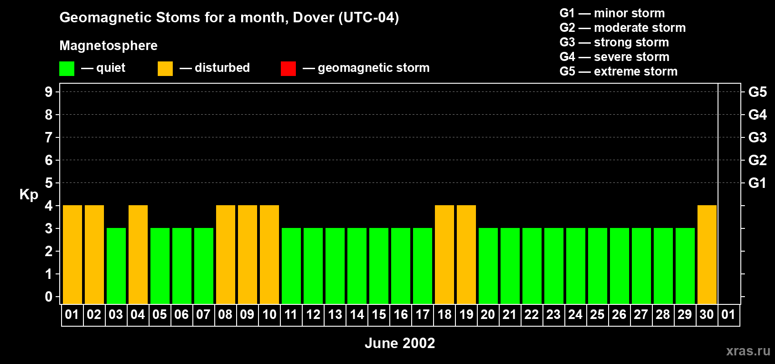Click the "G1 — minor storm" legend line

point(612,13)
